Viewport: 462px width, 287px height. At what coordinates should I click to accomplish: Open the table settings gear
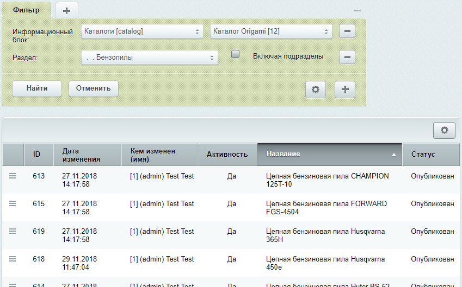pos(445,130)
